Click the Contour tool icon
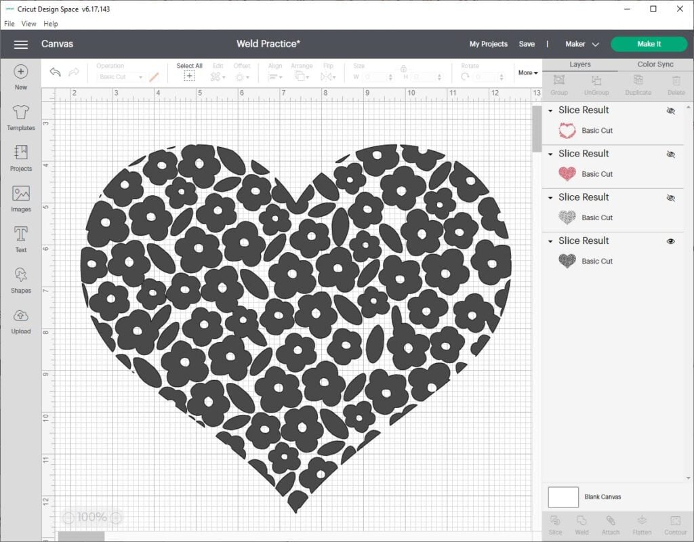The image size is (694, 542). pyautogui.click(x=676, y=520)
